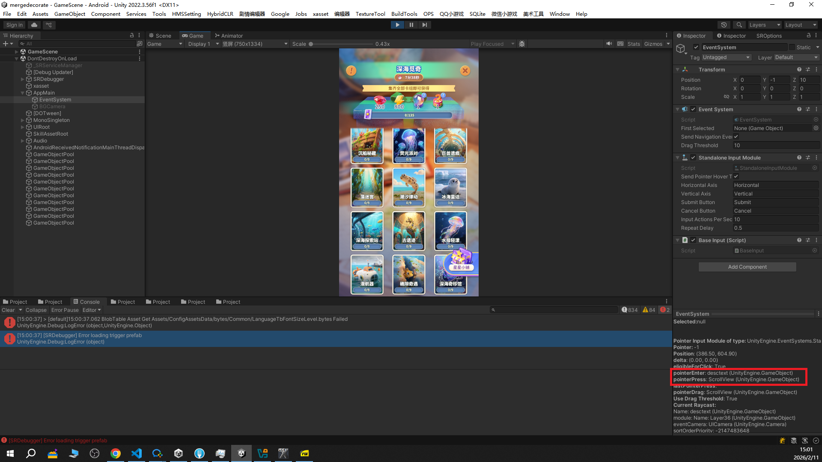
Task: Click the bug debug icon in Game view
Action: (x=522, y=44)
